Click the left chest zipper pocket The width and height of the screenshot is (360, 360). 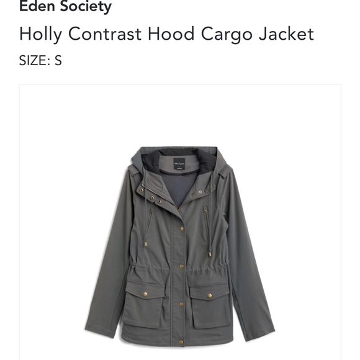click(150, 221)
